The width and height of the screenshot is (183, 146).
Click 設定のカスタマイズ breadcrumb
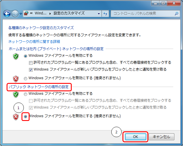[x=69, y=13]
